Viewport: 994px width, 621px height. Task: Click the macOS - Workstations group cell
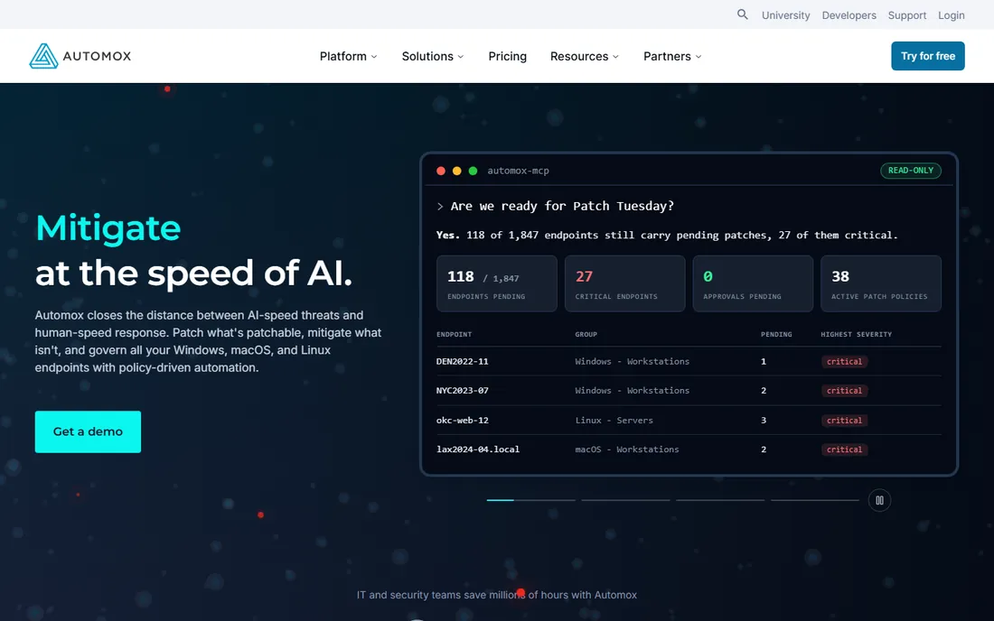click(627, 450)
